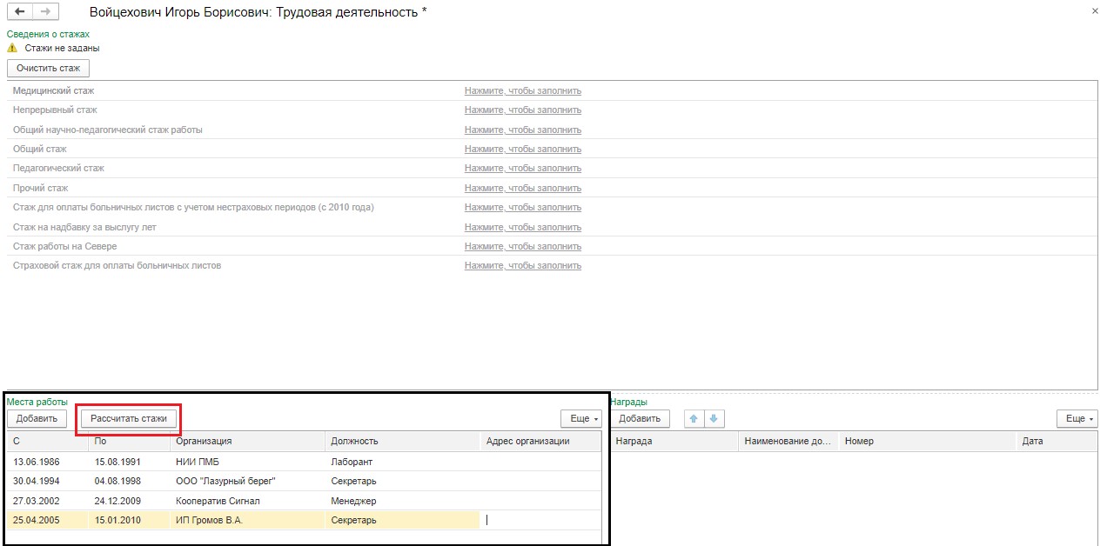Click the Организация column header
Viewport: 1107px width, 546px height.
[248, 441]
